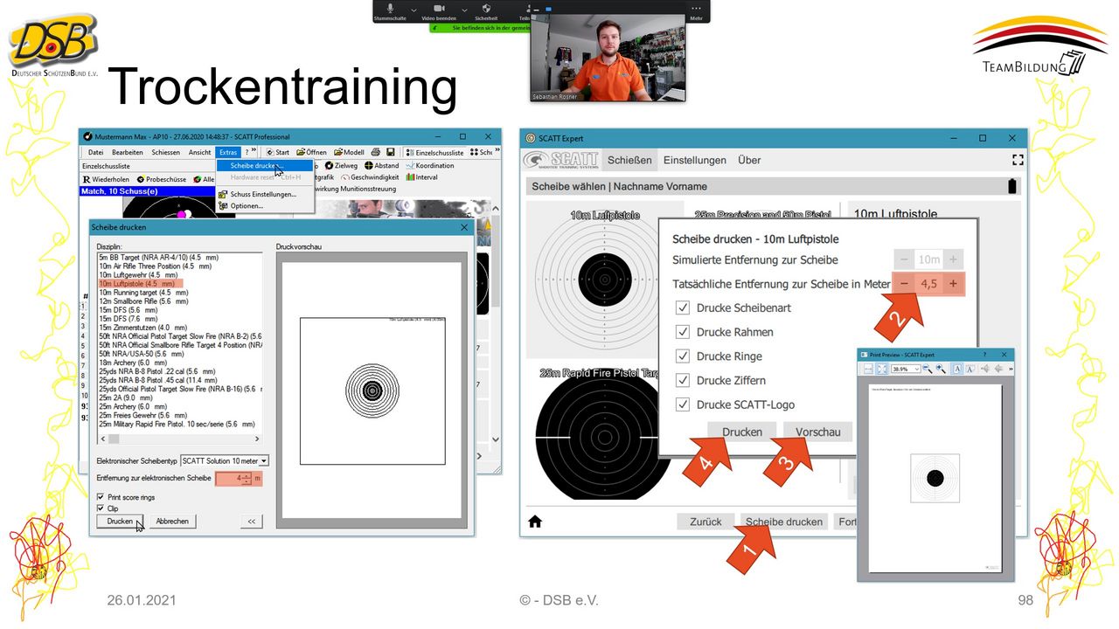Open the Zoom Mehr options
This screenshot has height=629, width=1119.
pyautogui.click(x=696, y=11)
